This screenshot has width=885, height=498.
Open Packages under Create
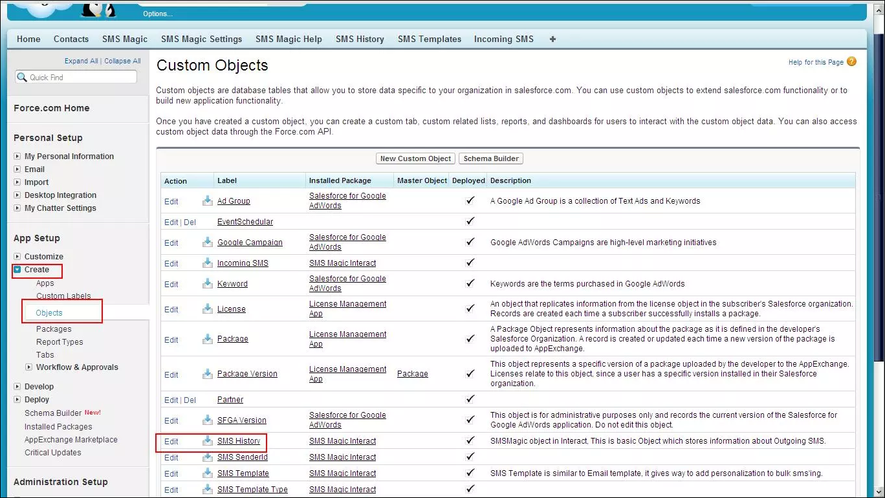[54, 329]
